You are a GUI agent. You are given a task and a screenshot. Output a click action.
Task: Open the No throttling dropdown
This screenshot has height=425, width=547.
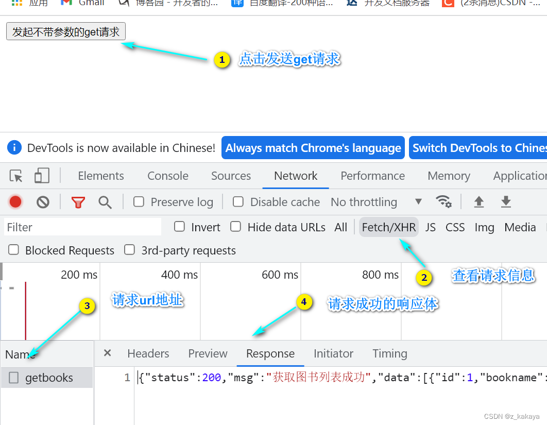[x=376, y=202]
